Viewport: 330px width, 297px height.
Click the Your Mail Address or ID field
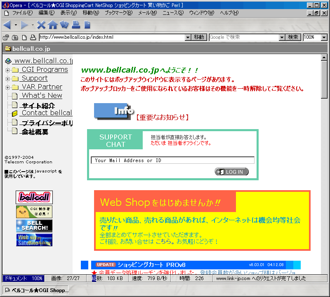(x=172, y=160)
